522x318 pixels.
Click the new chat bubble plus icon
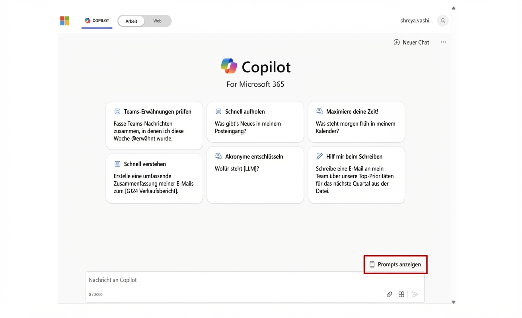(396, 42)
